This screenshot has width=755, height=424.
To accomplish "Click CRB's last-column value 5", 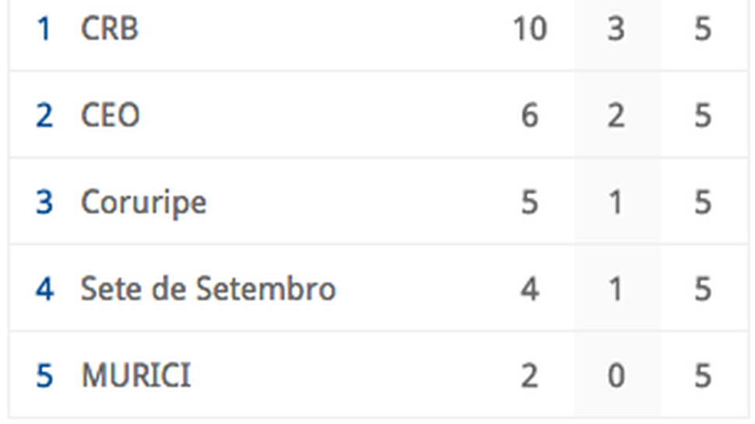I will [703, 29].
